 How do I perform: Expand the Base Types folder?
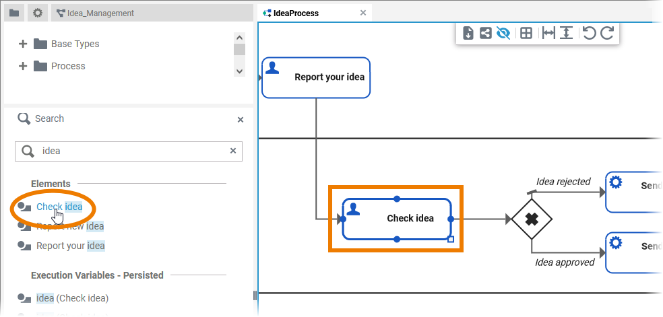pyautogui.click(x=23, y=44)
